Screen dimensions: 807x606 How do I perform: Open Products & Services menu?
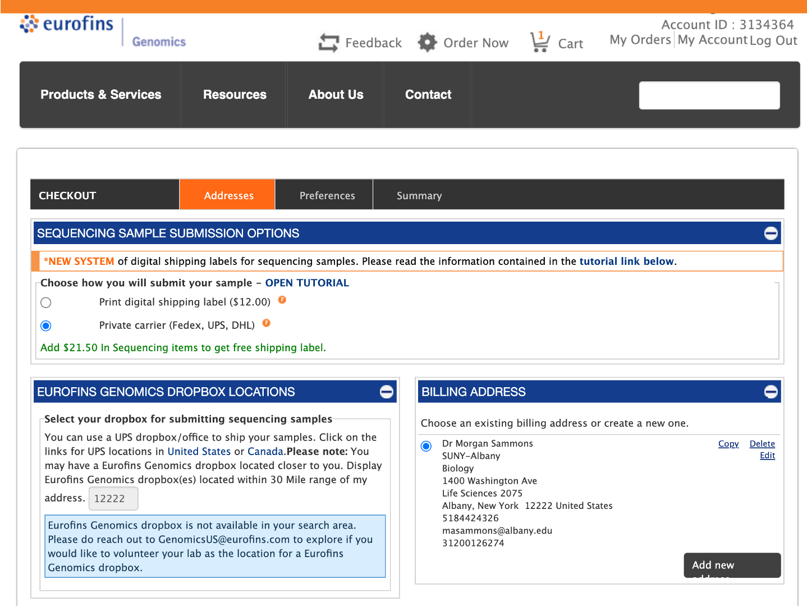101,95
